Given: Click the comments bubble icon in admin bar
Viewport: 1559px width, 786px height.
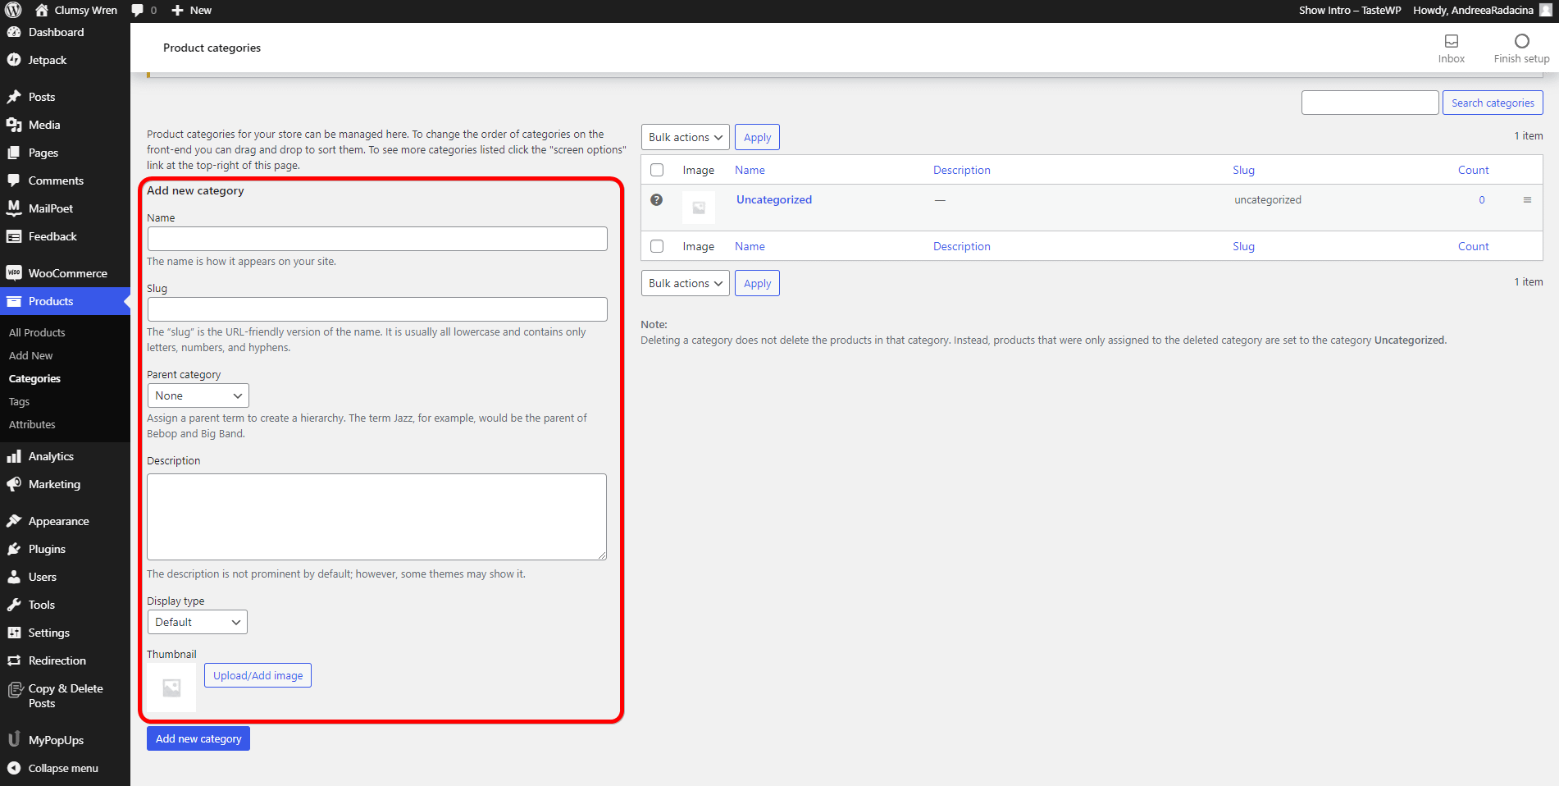Looking at the screenshot, I should point(138,10).
